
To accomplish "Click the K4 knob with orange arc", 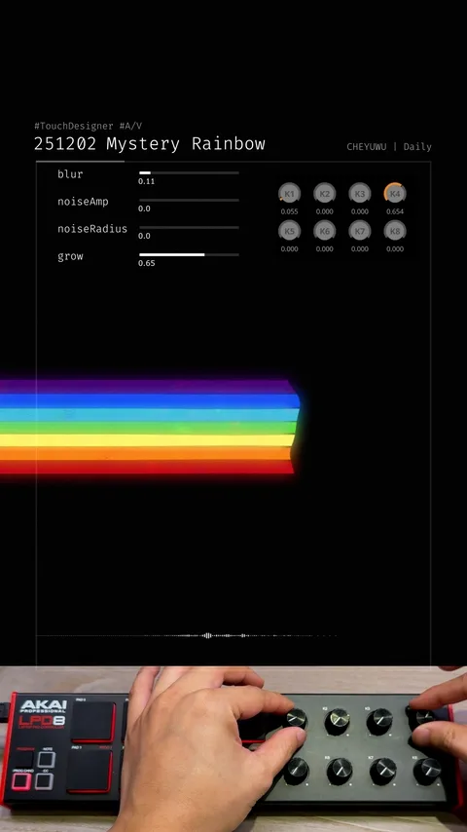I will [395, 193].
